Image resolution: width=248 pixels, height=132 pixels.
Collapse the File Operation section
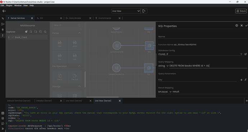click(79, 66)
